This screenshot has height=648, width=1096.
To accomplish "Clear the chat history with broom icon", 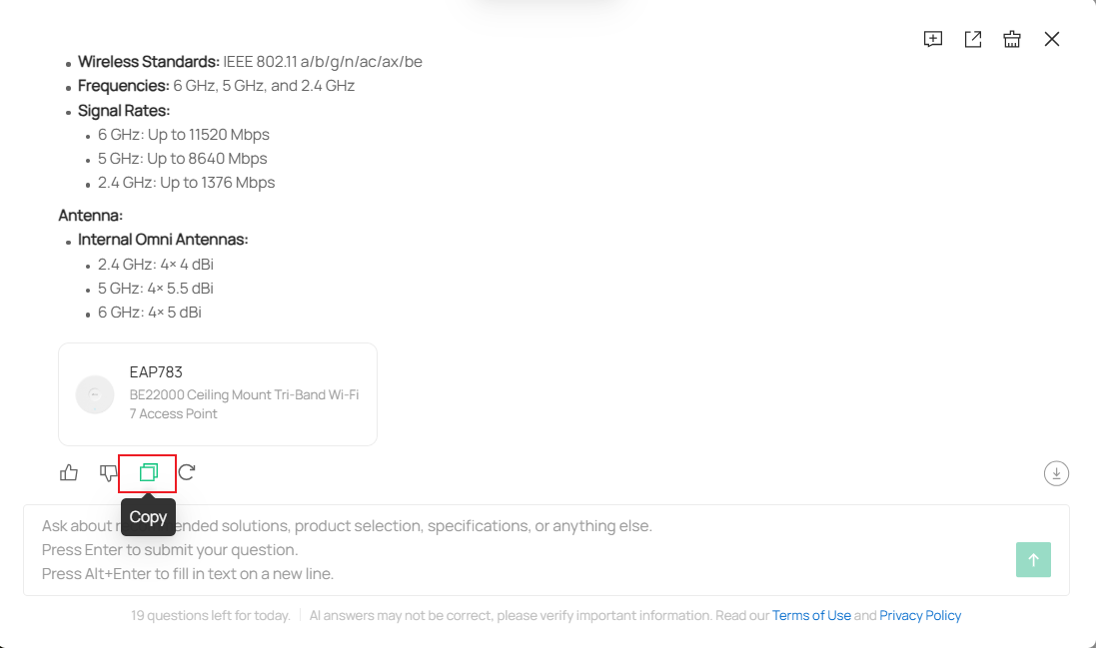I will pyautogui.click(x=1012, y=39).
